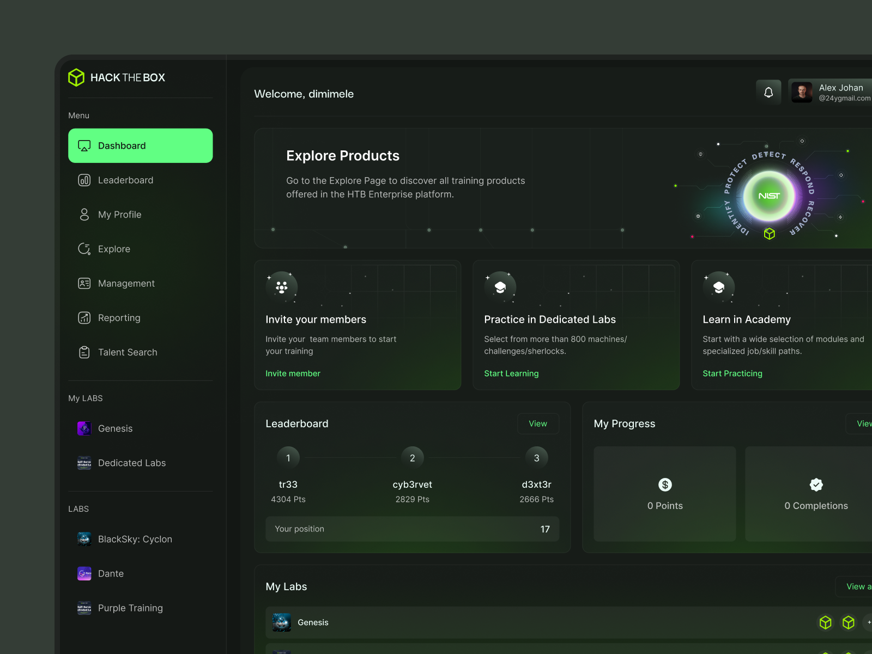The height and width of the screenshot is (654, 872).
Task: Click the NIST glowing orb graphic
Action: click(769, 196)
